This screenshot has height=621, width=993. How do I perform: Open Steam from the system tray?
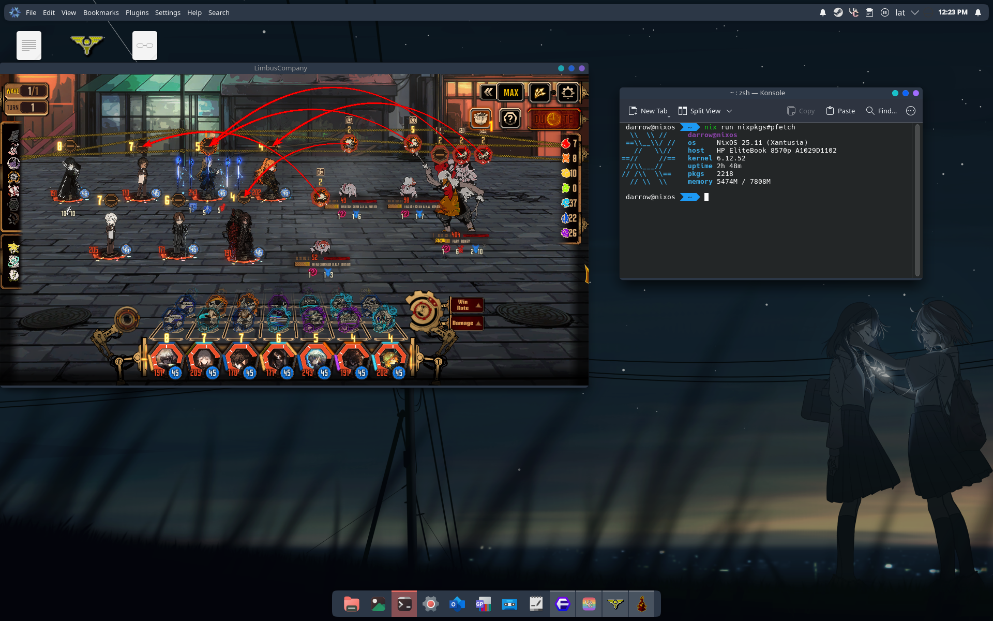pyautogui.click(x=838, y=12)
